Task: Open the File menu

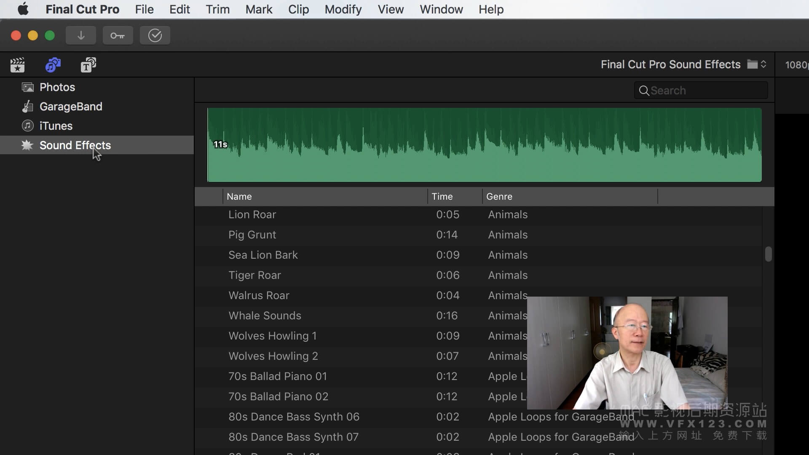Action: tap(144, 9)
